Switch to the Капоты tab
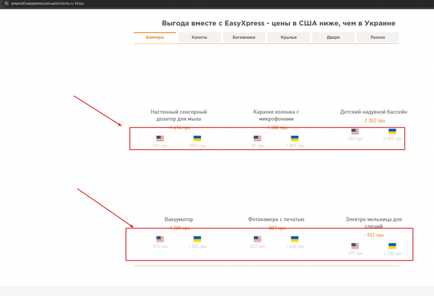 click(x=199, y=37)
